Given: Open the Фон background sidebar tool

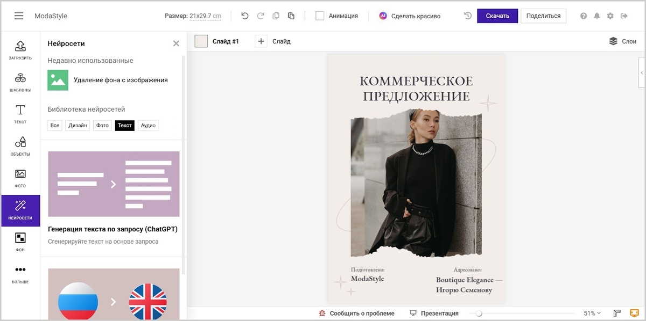Looking at the screenshot, I should click(20, 242).
